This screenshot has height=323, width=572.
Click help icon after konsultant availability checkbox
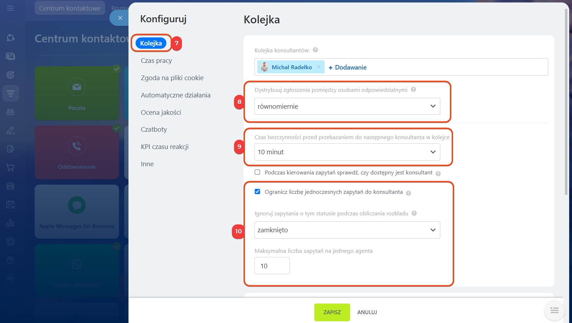(438, 173)
